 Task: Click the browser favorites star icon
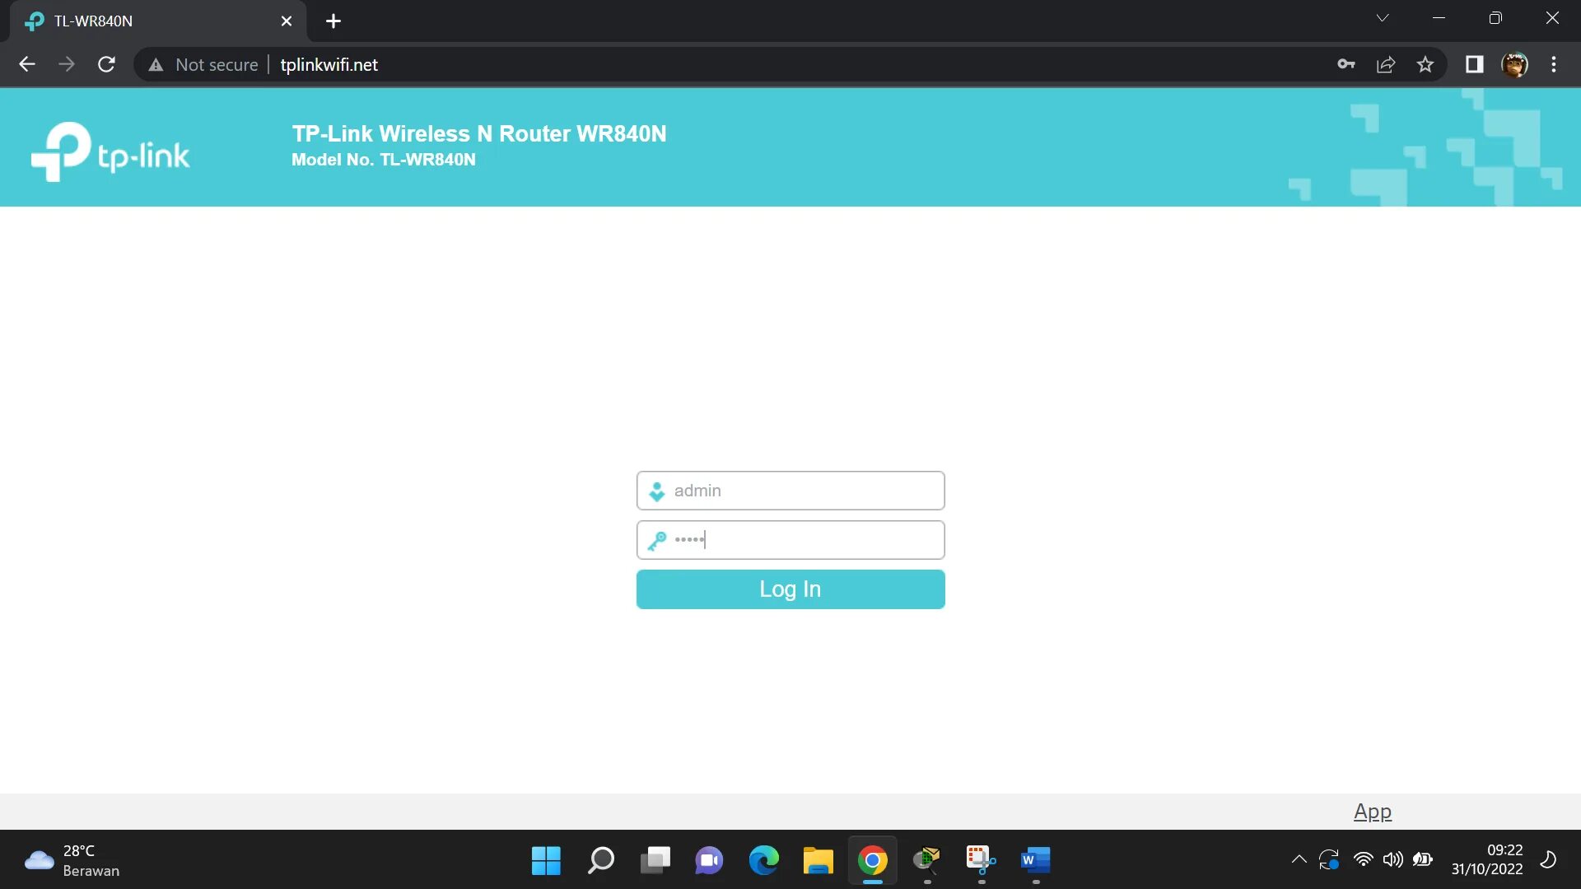1425,64
